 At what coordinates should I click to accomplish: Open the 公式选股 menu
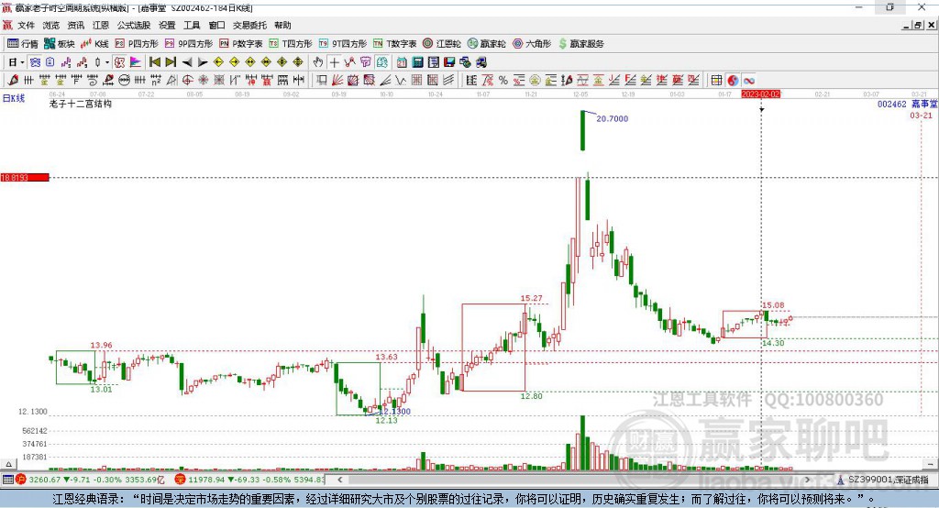pos(132,26)
